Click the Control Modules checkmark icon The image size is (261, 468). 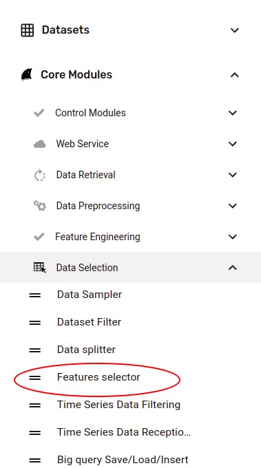coord(39,113)
